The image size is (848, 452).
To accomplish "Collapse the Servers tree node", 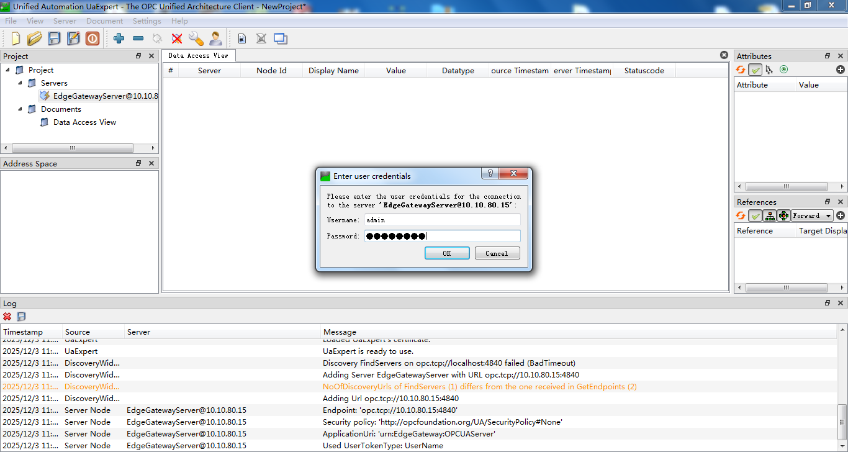I will pyautogui.click(x=19, y=83).
